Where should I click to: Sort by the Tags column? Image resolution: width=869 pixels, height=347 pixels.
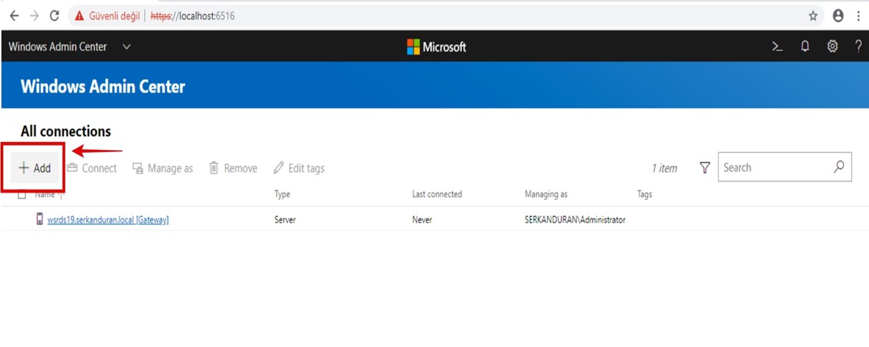[x=645, y=195]
